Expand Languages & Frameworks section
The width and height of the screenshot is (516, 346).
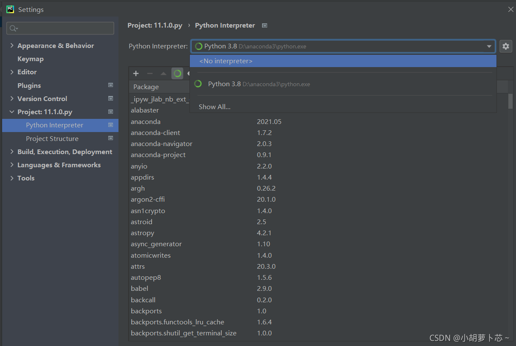coord(12,165)
